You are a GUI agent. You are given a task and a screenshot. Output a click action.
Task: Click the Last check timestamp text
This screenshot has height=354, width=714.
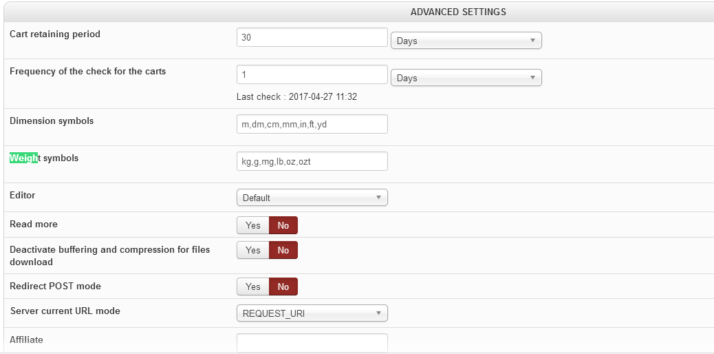click(296, 97)
